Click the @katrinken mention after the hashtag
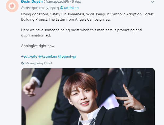 (x=48, y=57)
